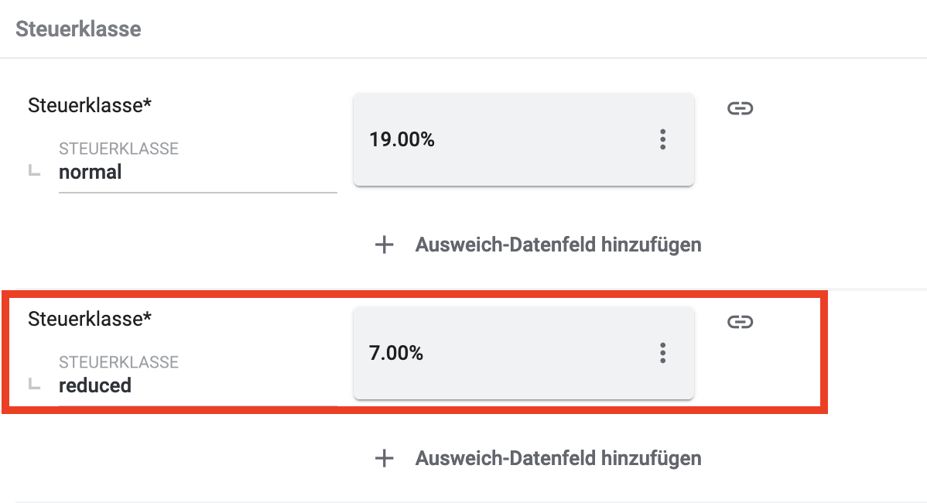Click the small STEUERKLASSE caption above normal
This screenshot has width=927, height=503.
(118, 149)
